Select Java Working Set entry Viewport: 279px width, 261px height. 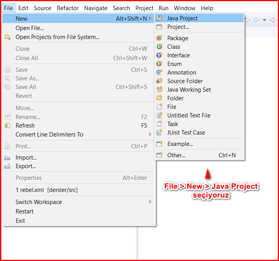199,89
